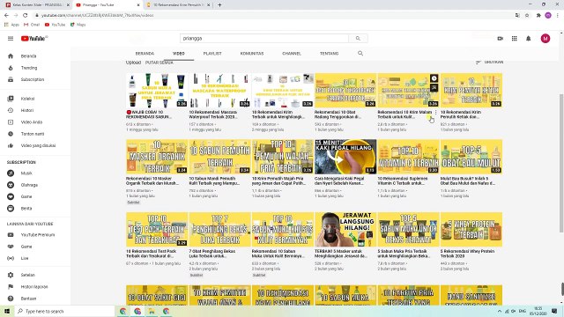This screenshot has width=564, height=317.
Task: Search within the channel using the magnifier icon
Action: pyautogui.click(x=360, y=53)
